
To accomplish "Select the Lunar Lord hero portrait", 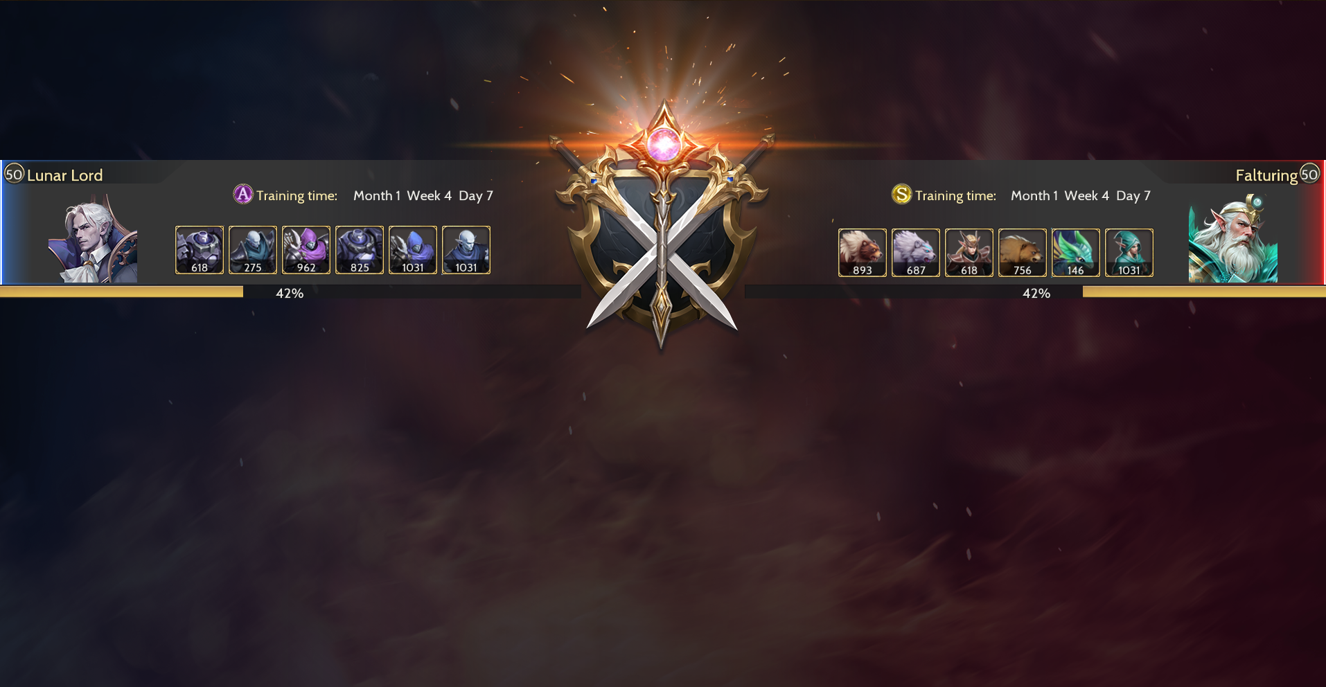I will click(x=93, y=238).
